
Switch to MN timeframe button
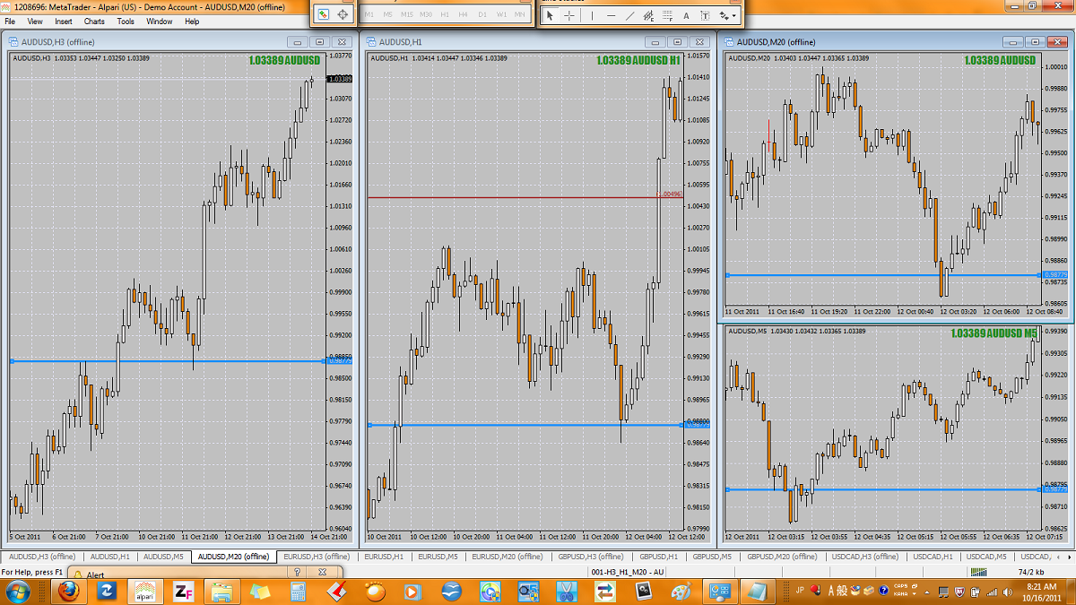tap(520, 15)
